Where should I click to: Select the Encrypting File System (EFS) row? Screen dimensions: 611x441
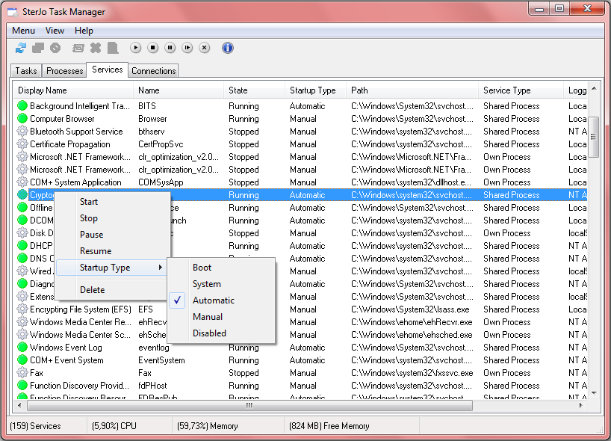80,309
